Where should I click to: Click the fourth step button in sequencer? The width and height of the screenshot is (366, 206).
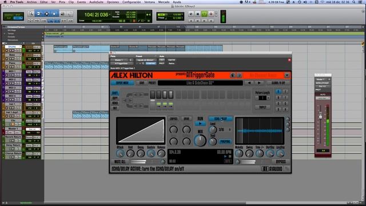coord(171,94)
